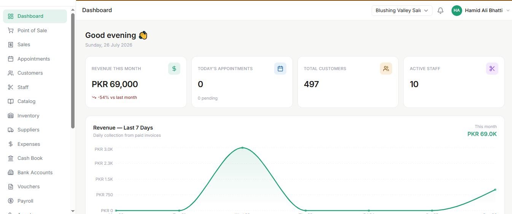Click the purple scissors icon on staff card
Image resolution: width=512 pixels, height=214 pixels.
[x=492, y=69]
